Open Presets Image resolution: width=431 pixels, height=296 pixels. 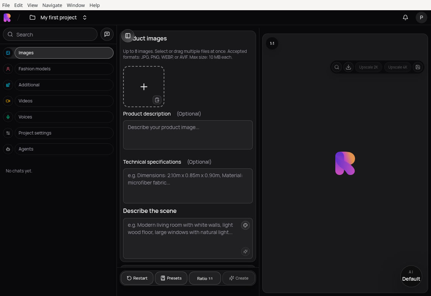coord(171,278)
